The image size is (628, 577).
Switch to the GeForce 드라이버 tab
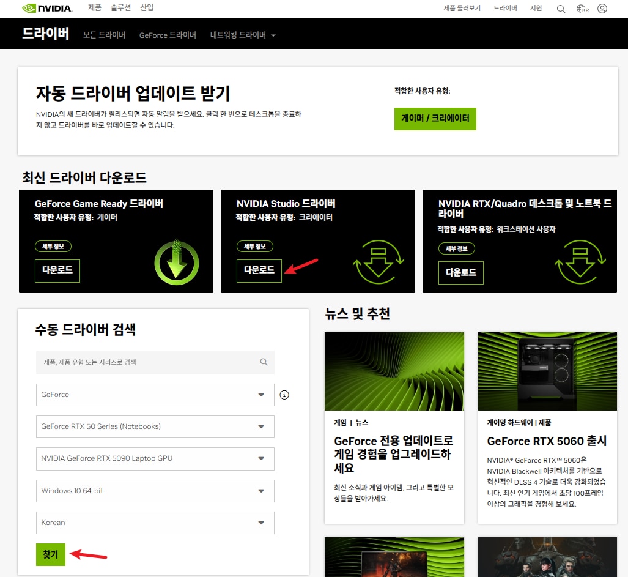coord(168,35)
